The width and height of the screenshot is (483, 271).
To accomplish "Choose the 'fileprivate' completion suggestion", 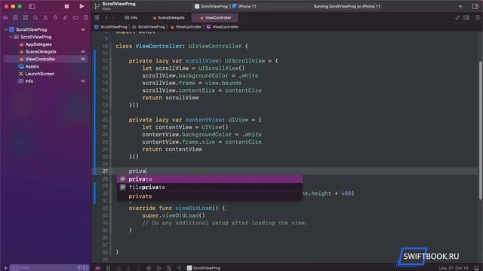I will tap(210, 187).
